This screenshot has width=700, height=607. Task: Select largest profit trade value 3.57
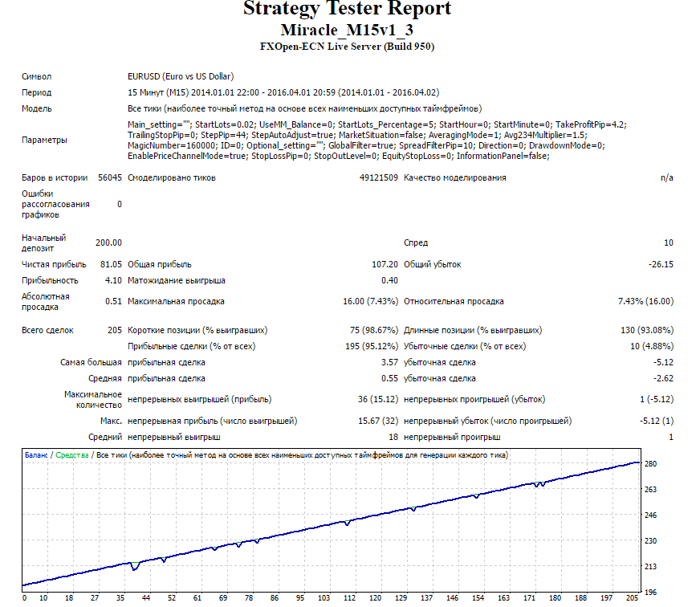(x=389, y=363)
